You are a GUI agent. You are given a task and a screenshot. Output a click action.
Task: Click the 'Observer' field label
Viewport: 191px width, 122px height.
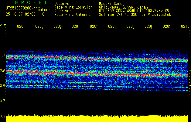[x=63, y=4]
